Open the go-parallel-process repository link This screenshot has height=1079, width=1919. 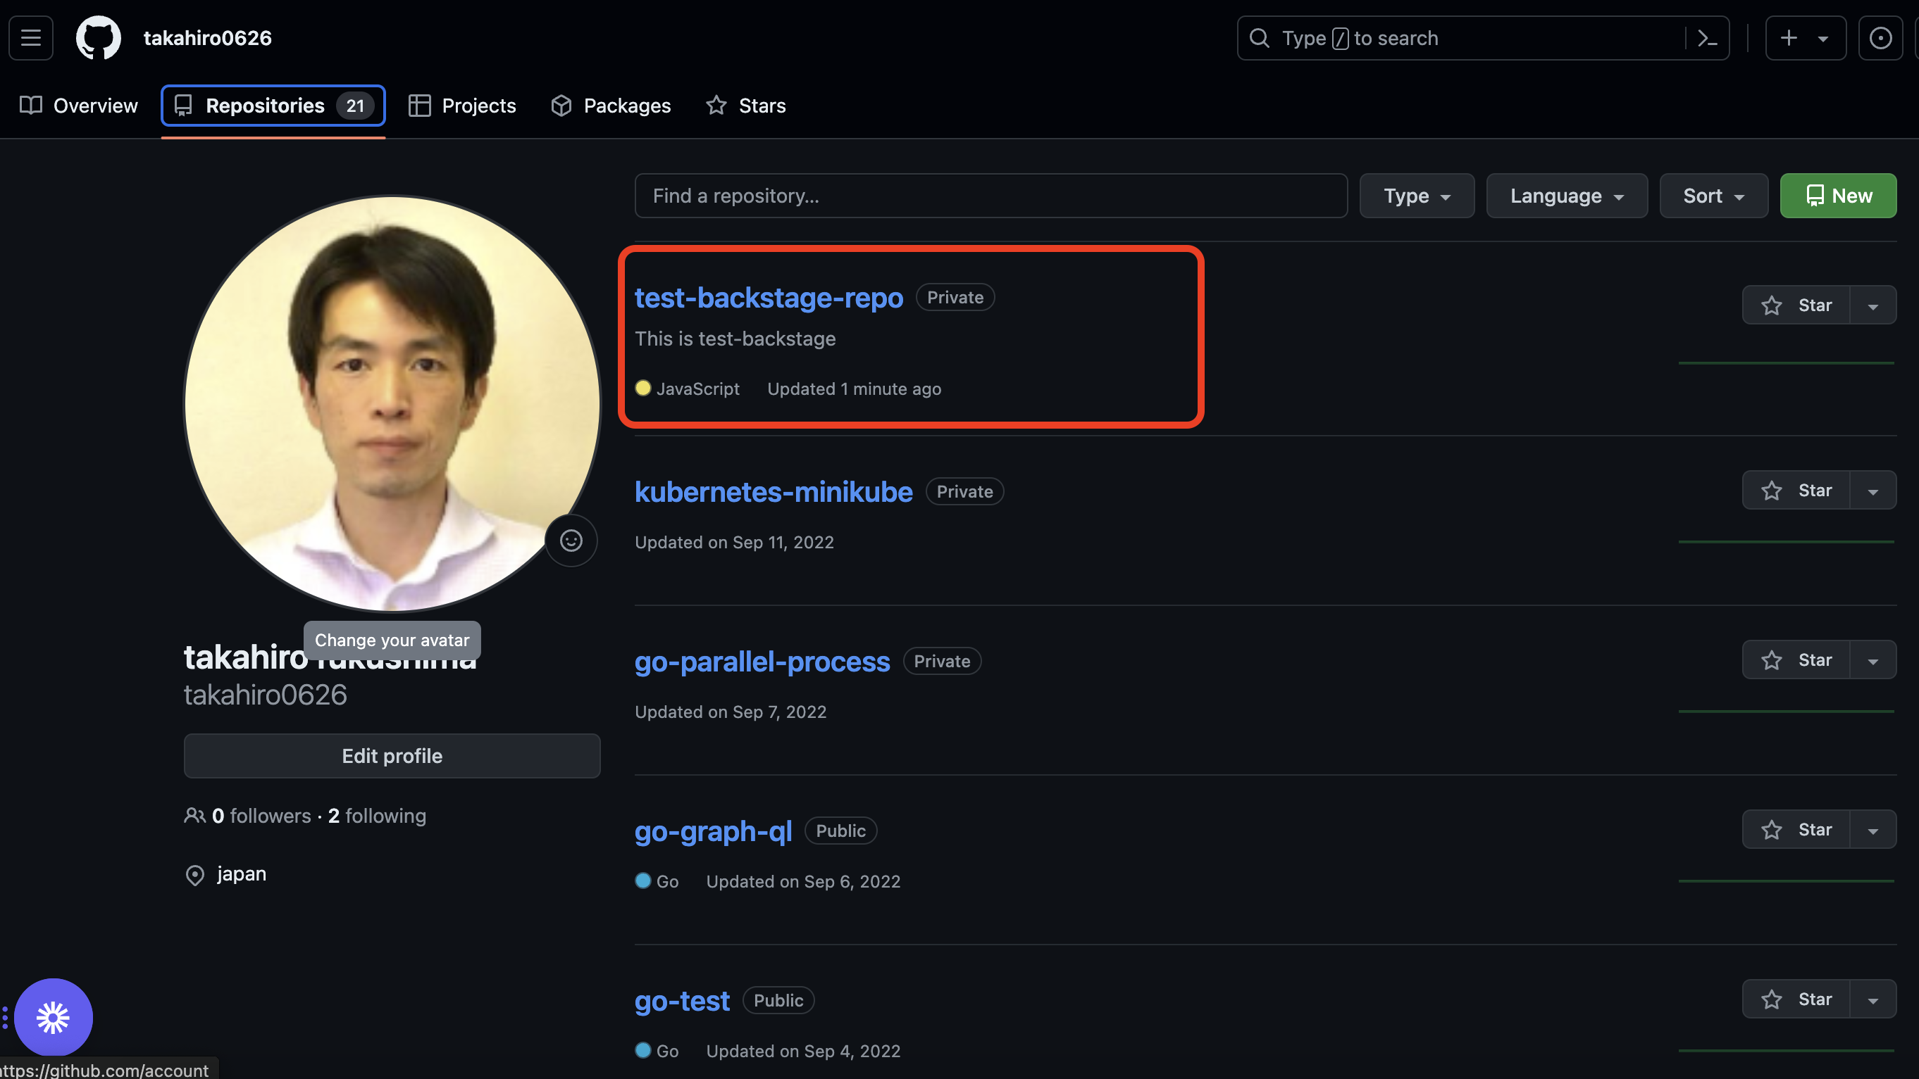tap(762, 662)
